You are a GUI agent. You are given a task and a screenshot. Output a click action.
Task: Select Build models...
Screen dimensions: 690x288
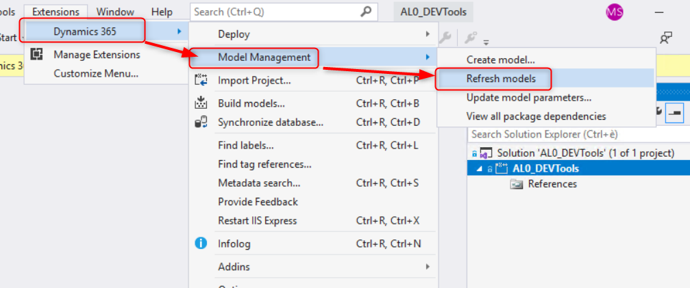pyautogui.click(x=313, y=103)
